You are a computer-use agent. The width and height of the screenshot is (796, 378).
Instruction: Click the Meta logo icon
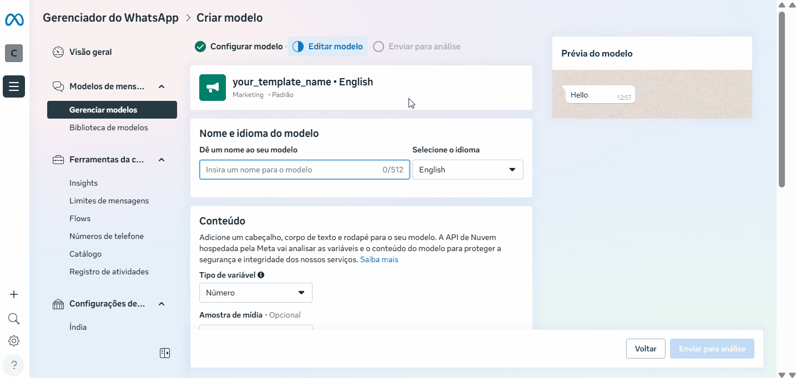(x=14, y=20)
